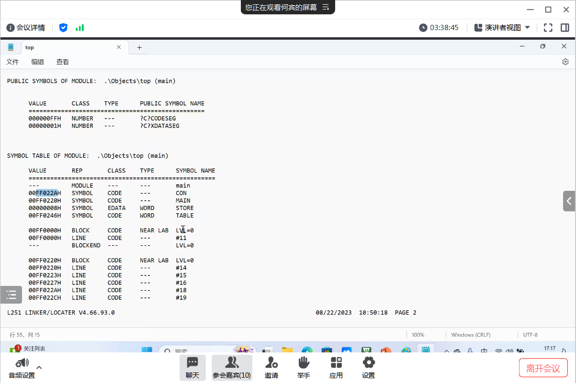Click the 离开会议 leave meeting button
Viewport: 576px width, 383px height.
543,368
